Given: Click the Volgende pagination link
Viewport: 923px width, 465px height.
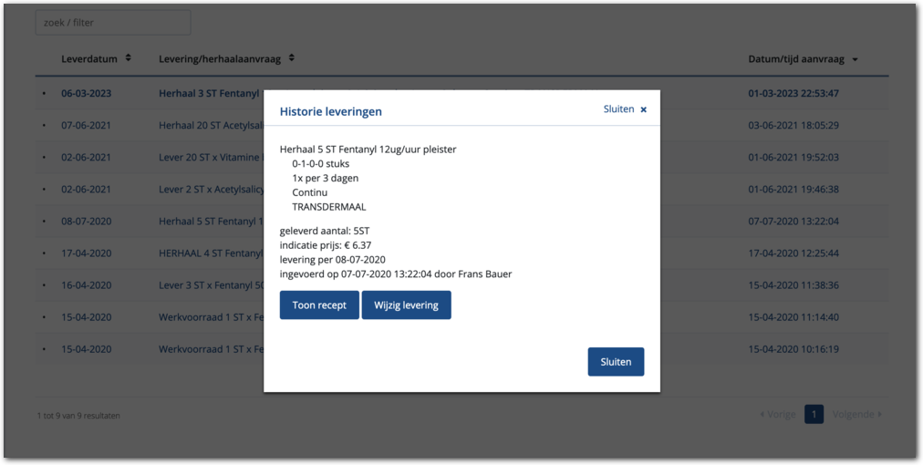Looking at the screenshot, I should [x=857, y=415].
